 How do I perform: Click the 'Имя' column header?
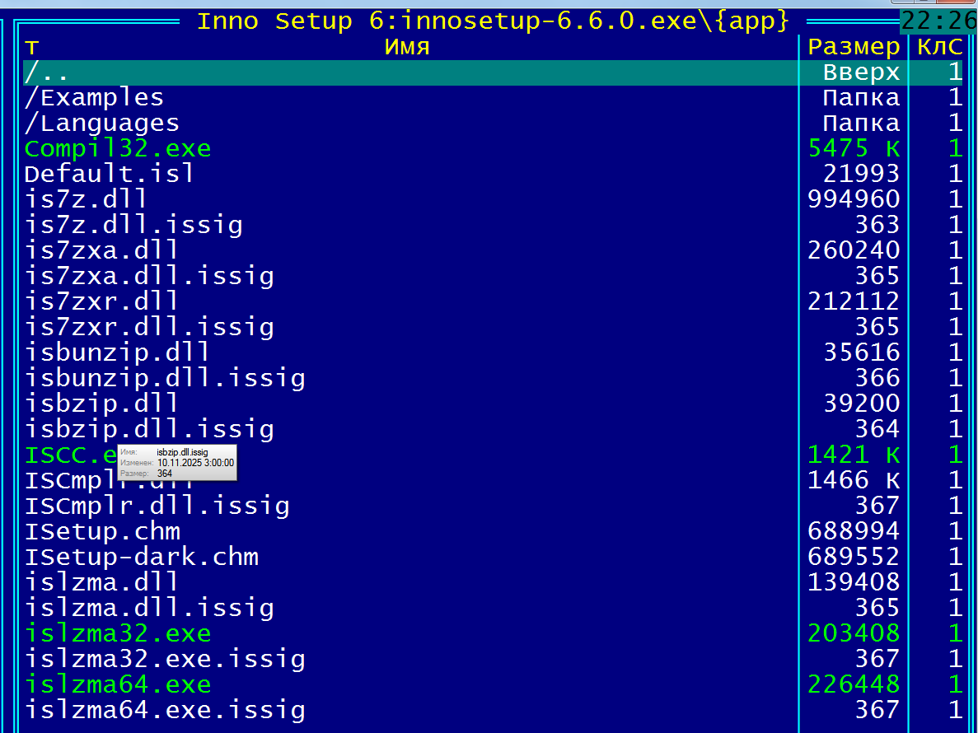click(x=407, y=47)
